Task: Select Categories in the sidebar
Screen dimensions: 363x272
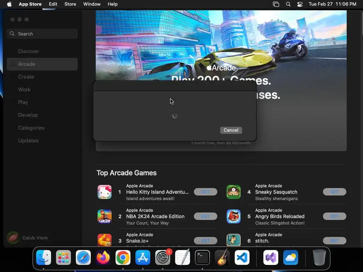Action: pyautogui.click(x=42, y=127)
